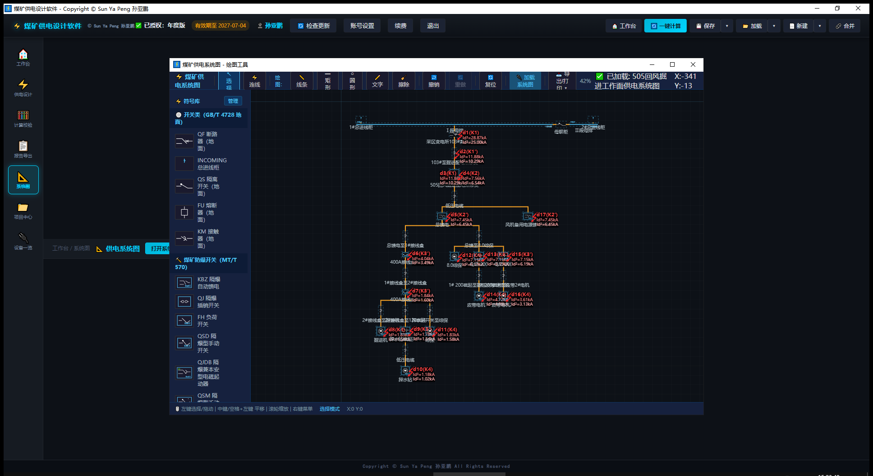Expand the 加载 dropdown arrow
The width and height of the screenshot is (873, 476).
click(x=774, y=26)
